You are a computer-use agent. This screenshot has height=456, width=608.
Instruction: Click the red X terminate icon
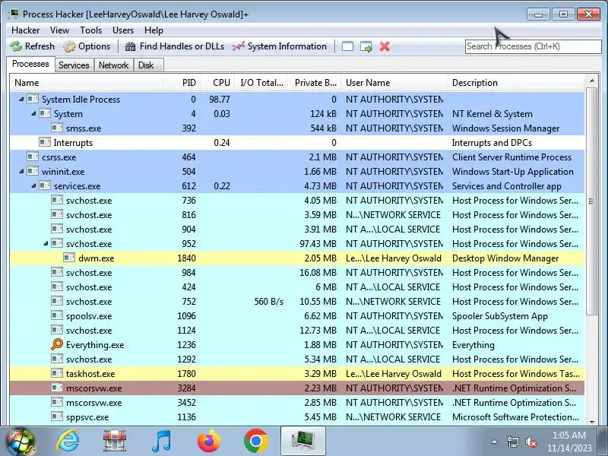pyautogui.click(x=385, y=46)
